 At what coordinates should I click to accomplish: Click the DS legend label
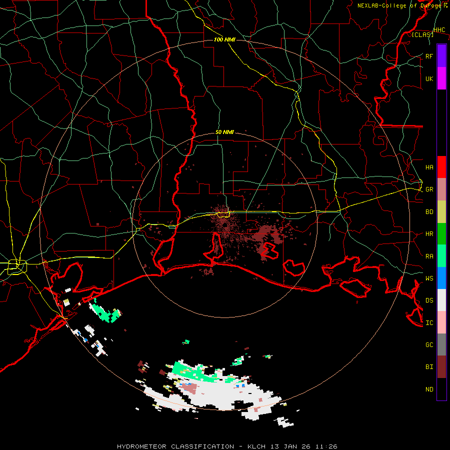[429, 300]
